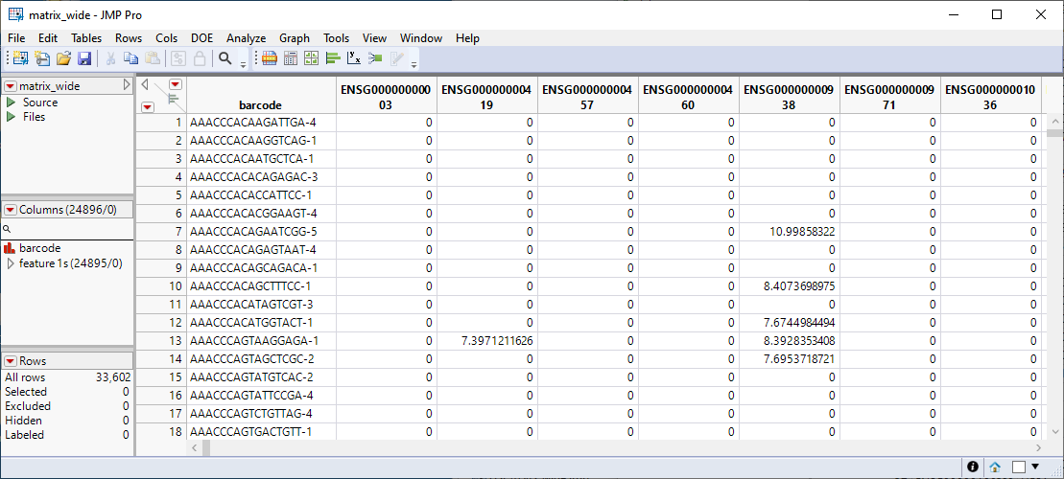Open the second toolbar overflow arrow

click(x=414, y=64)
